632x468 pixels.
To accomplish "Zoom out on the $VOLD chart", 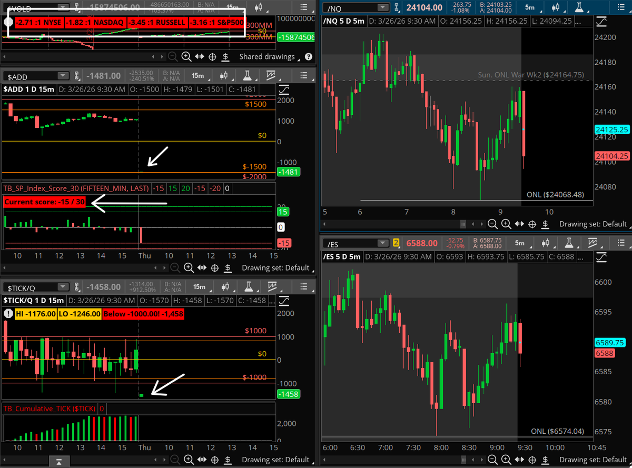I will tap(173, 57).
